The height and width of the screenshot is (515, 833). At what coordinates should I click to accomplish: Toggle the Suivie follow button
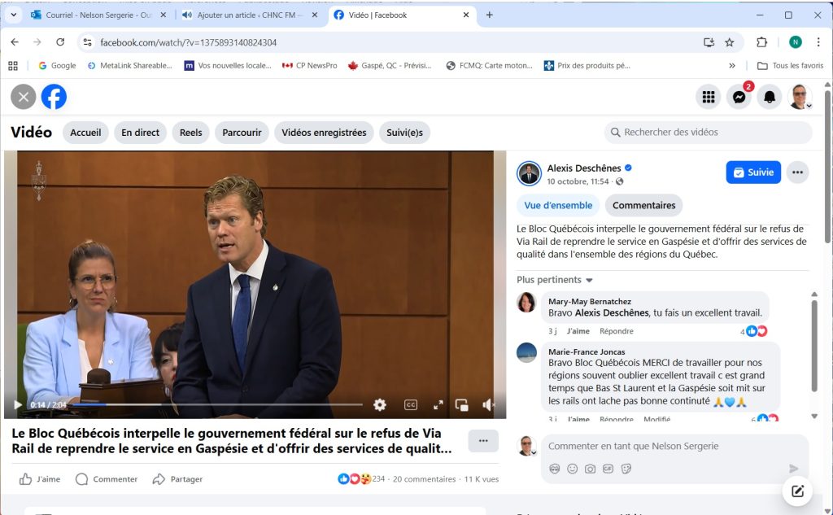753,172
